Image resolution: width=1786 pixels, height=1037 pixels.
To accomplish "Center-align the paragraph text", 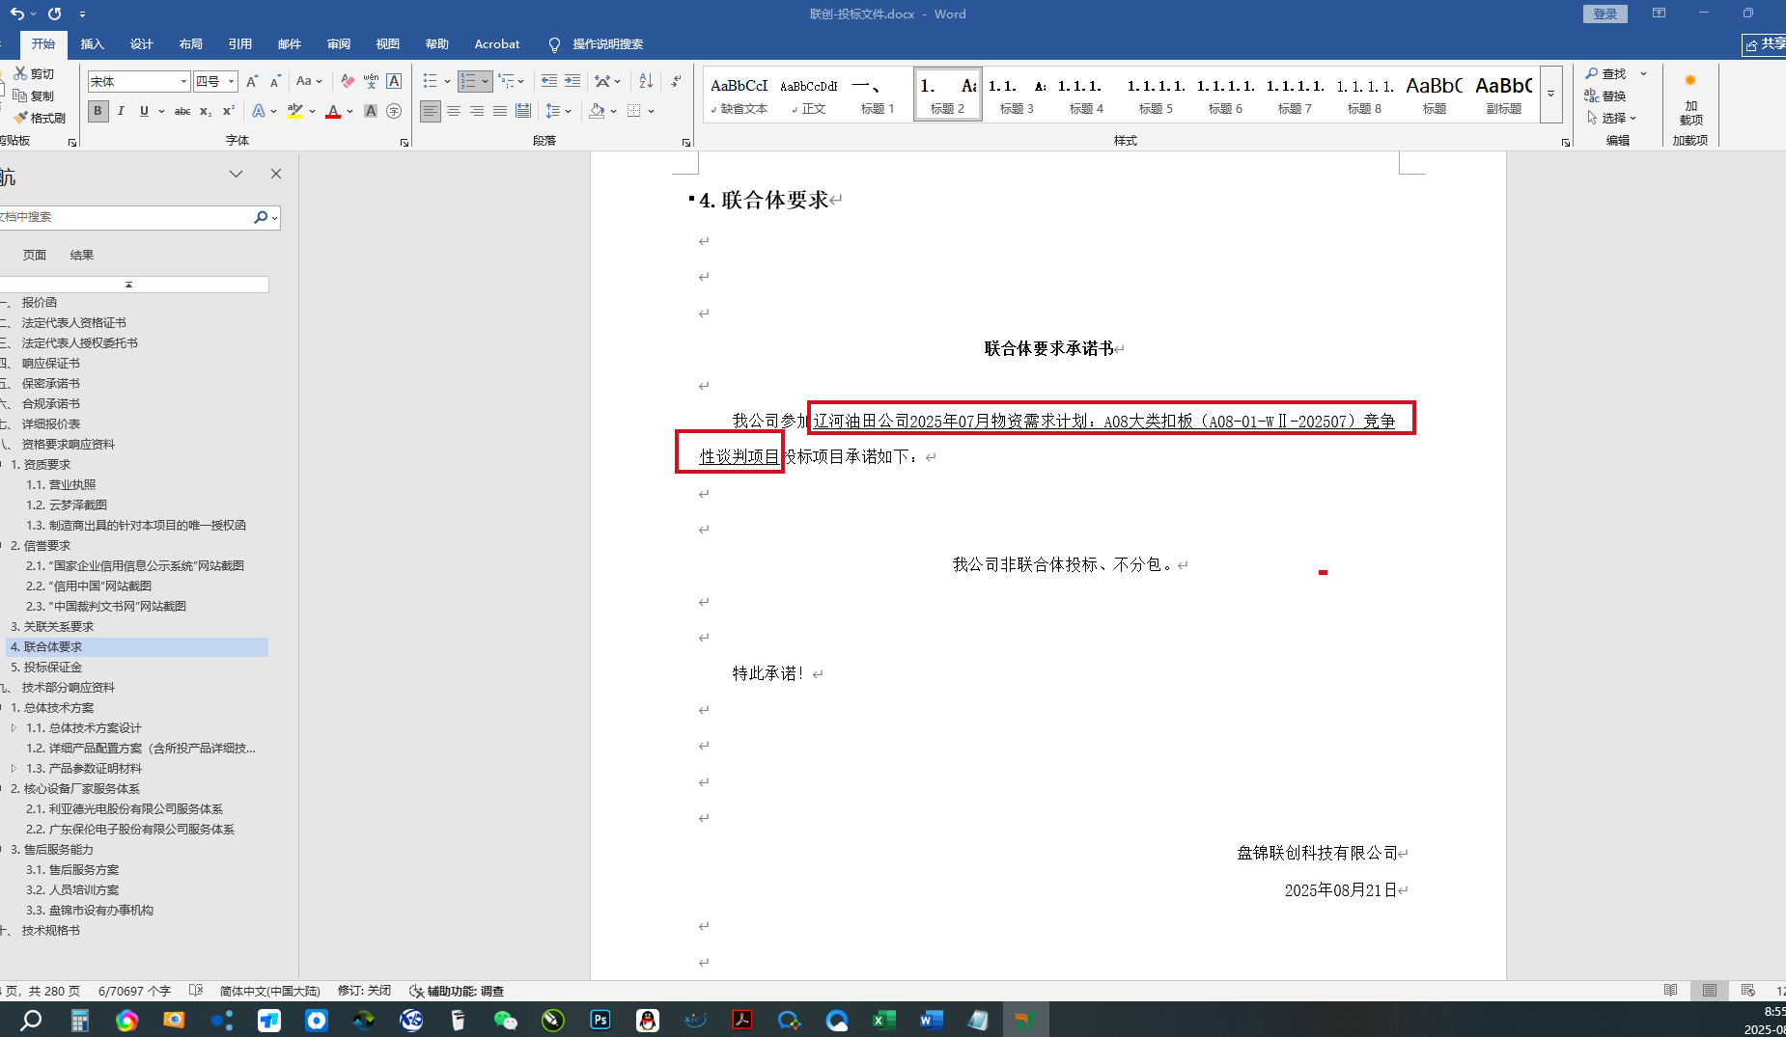I will 454,111.
